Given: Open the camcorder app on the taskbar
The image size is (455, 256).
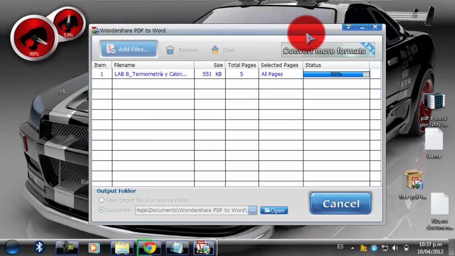Looking at the screenshot, I should point(66,247).
